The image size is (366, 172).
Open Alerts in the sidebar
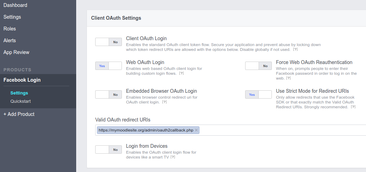[10, 40]
